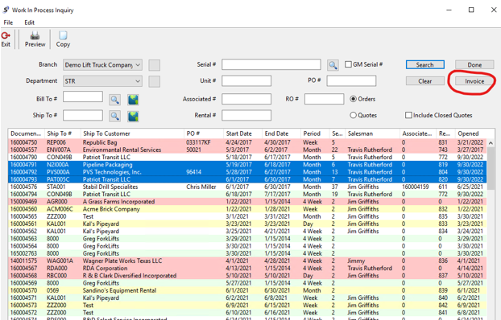Viewport: 501px width, 320px height.
Task: Sort by Start Date column header
Action: click(x=242, y=133)
